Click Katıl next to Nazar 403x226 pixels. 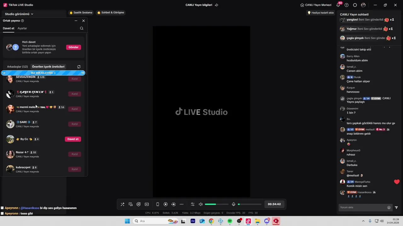click(x=75, y=154)
